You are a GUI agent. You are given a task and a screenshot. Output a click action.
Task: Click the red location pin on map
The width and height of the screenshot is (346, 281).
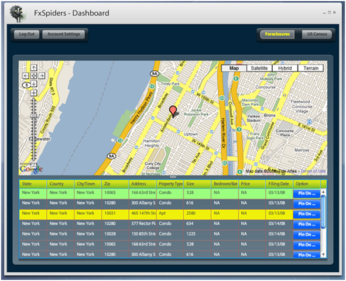(x=173, y=112)
